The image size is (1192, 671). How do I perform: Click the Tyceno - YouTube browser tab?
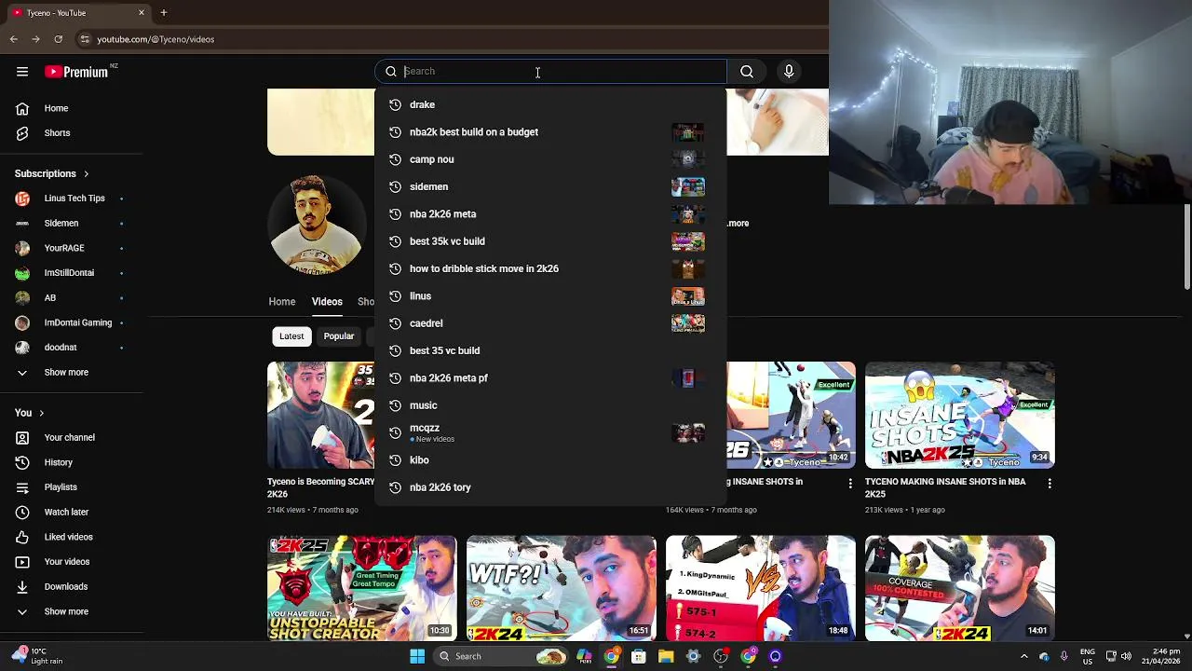[78, 13]
